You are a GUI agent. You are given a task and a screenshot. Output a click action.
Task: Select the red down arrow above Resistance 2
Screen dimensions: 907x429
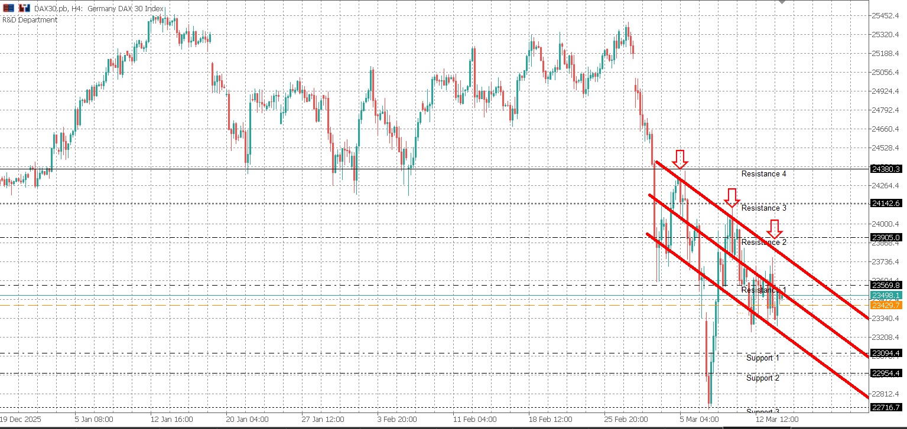click(x=775, y=230)
